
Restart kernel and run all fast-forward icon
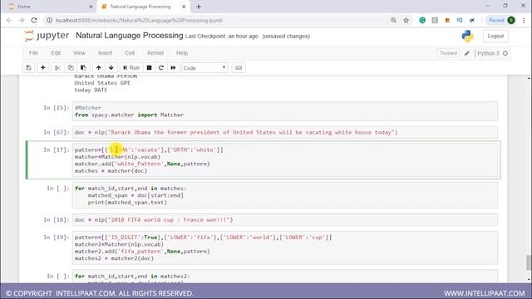[x=173, y=68]
